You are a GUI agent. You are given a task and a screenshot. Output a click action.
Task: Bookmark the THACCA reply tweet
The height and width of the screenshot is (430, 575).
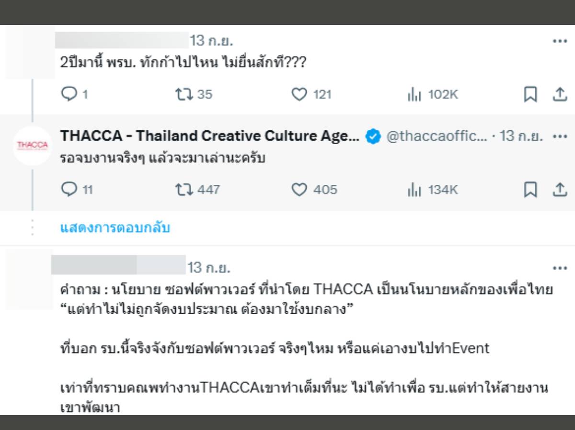529,190
